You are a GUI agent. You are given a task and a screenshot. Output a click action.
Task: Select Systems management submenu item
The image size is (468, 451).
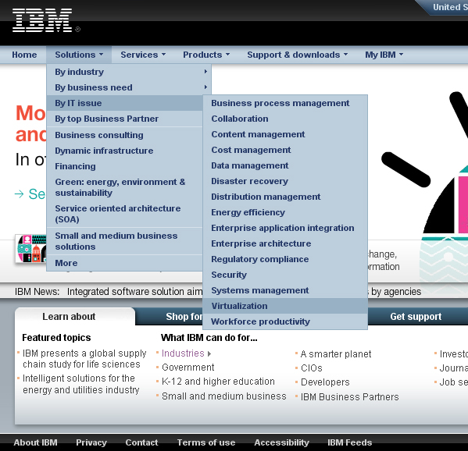coord(285,290)
